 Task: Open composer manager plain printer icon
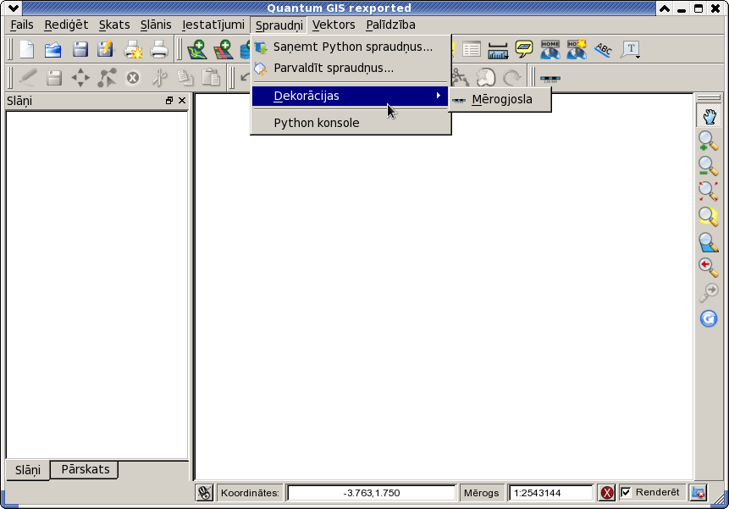click(x=159, y=49)
